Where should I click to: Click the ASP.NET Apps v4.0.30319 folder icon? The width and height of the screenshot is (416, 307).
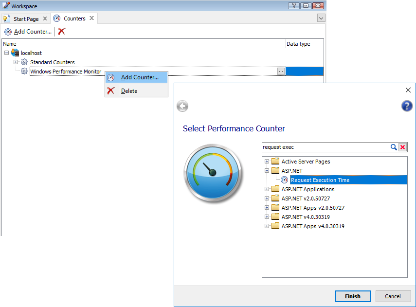pyautogui.click(x=275, y=226)
